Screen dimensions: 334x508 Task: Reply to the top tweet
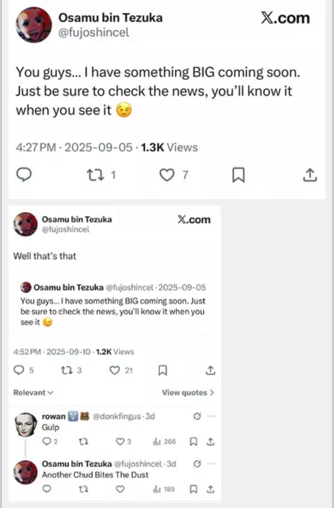pyautogui.click(x=24, y=175)
